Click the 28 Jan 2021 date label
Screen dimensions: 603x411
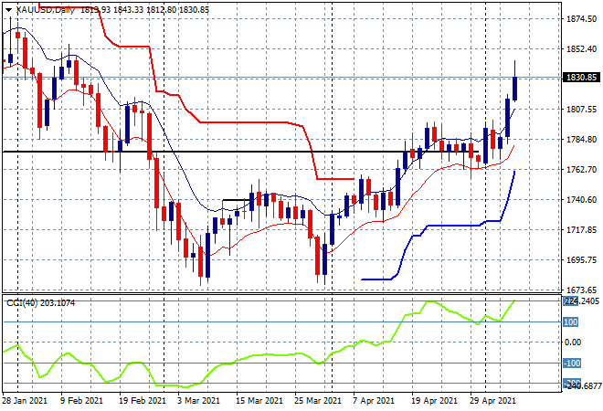(25, 401)
